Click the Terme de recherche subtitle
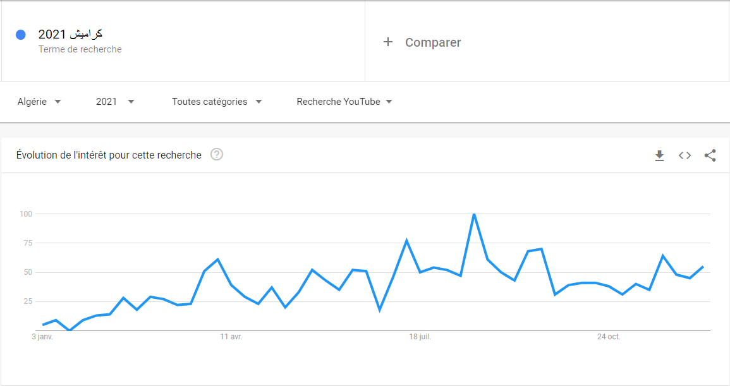Image resolution: width=730 pixels, height=386 pixels. pyautogui.click(x=80, y=49)
